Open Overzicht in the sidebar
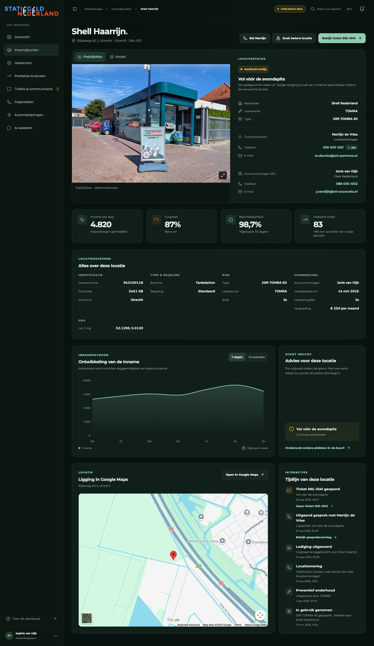The width and height of the screenshot is (374, 646). tap(31, 37)
